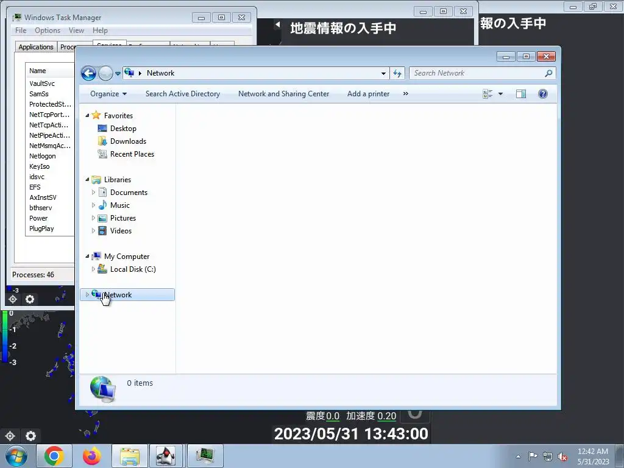The height and width of the screenshot is (468, 624).
Task: Click upper settings gear icon on map
Action: pyautogui.click(x=30, y=299)
